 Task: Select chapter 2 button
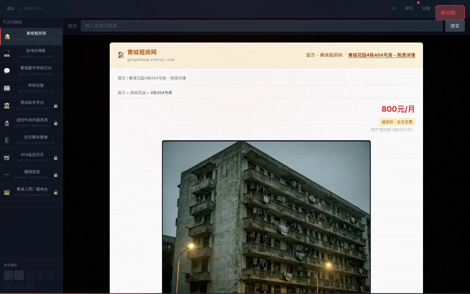[19, 275]
